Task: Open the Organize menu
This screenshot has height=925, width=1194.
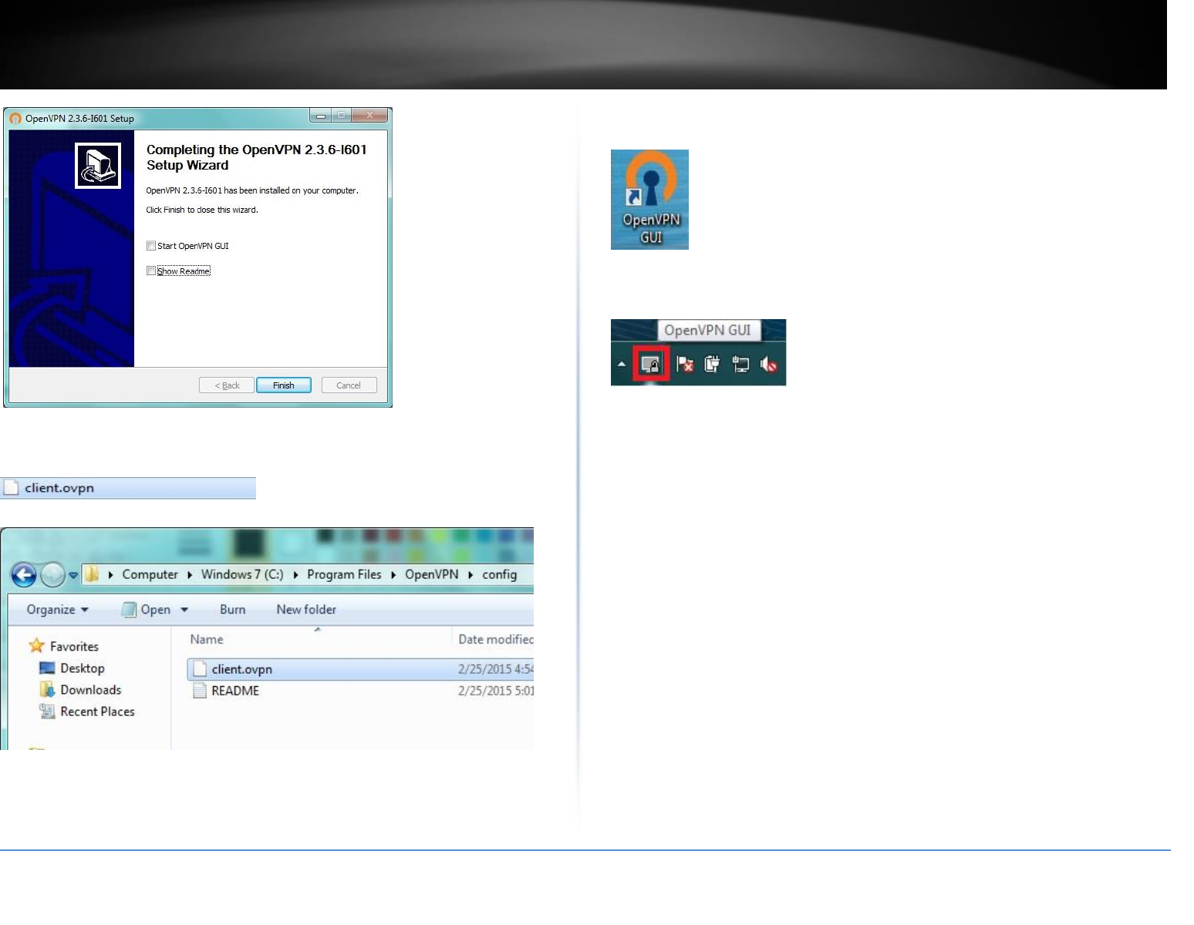Action: [57, 610]
